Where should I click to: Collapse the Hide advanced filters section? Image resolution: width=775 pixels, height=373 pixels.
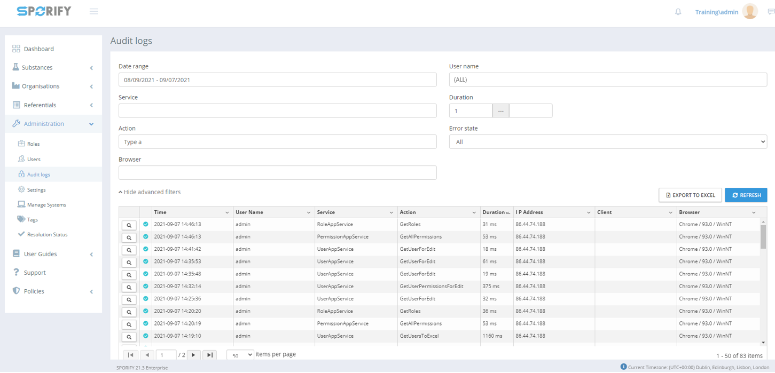coord(150,192)
